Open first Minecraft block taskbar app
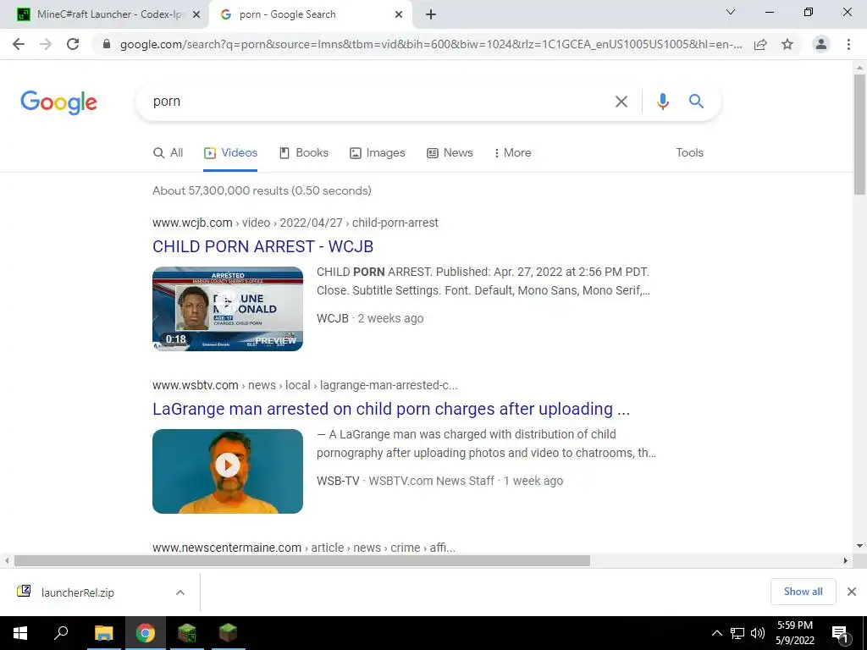The height and width of the screenshot is (650, 867). [x=187, y=633]
